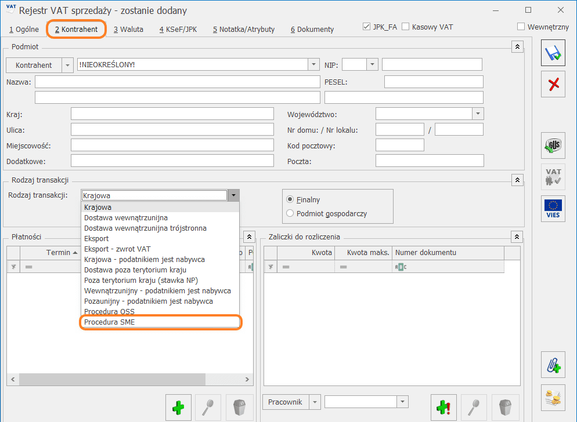Attach a document with the paperclip icon

(553, 365)
